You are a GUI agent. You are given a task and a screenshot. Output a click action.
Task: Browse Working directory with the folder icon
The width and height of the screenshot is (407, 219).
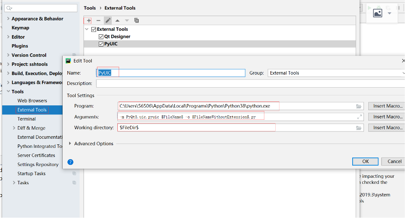[x=359, y=128]
